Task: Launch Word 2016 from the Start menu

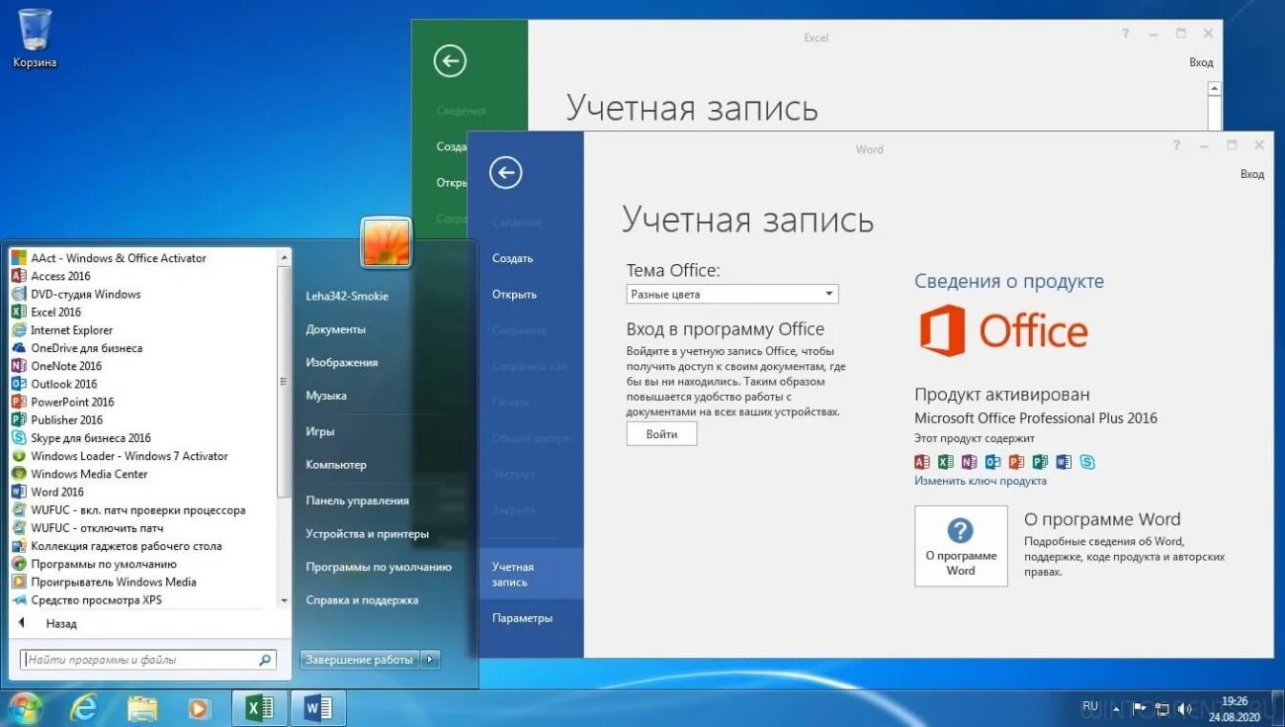Action: coord(56,492)
